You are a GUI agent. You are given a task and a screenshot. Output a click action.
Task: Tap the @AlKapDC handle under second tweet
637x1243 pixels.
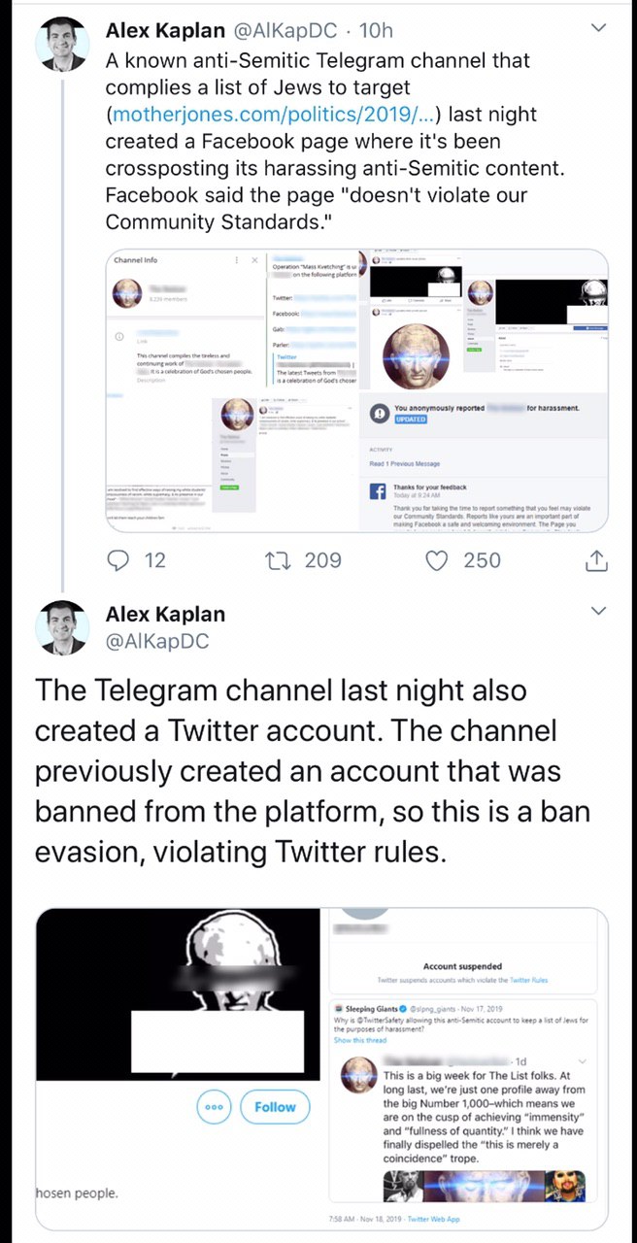click(156, 642)
